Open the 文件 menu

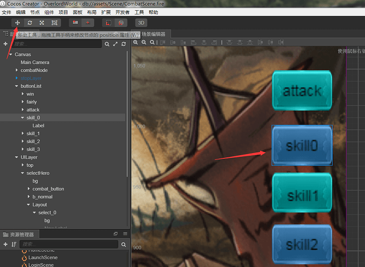(x=6, y=12)
